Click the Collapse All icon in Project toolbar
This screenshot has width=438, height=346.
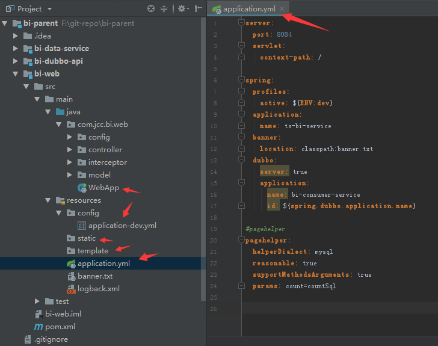(165, 9)
